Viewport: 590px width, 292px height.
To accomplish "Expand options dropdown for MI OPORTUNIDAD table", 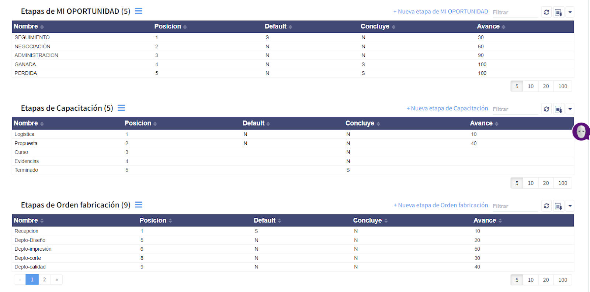I will tap(570, 12).
